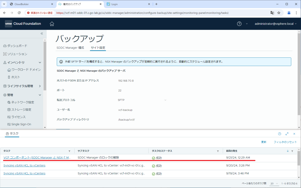Open ホスト in the sidebar
Image resolution: width=301 pixels, height=188 pixels.
pos(14,77)
